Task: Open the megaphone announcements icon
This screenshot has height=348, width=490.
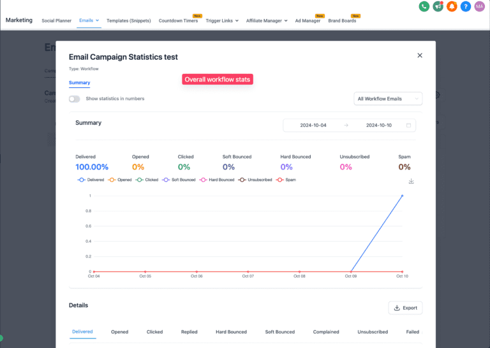Action: [x=438, y=6]
